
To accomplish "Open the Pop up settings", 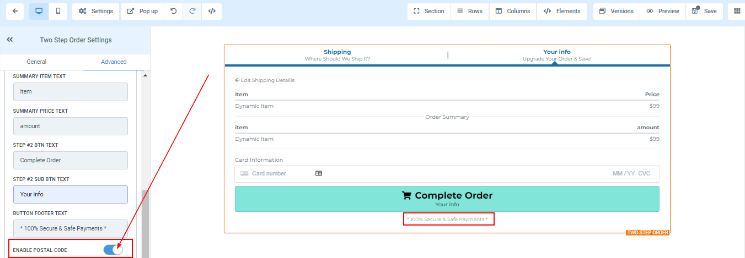I will coord(142,11).
